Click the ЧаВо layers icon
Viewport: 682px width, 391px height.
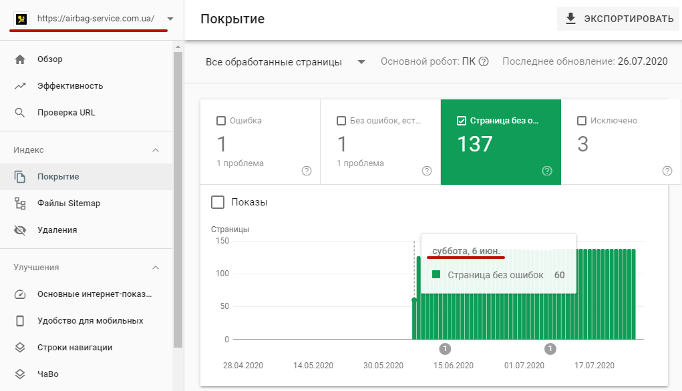(20, 374)
